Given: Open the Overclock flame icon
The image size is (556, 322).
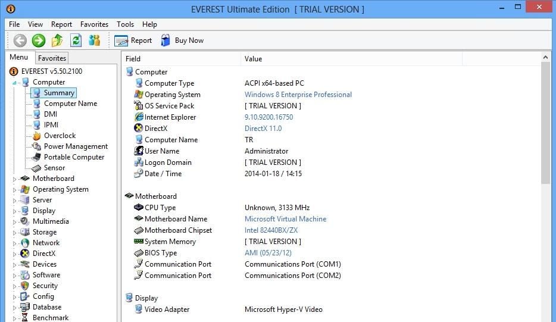Looking at the screenshot, I should (x=36, y=136).
